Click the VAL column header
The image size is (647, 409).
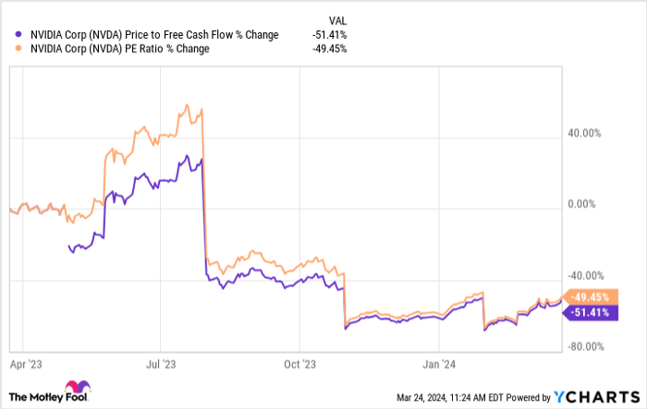pos(338,18)
